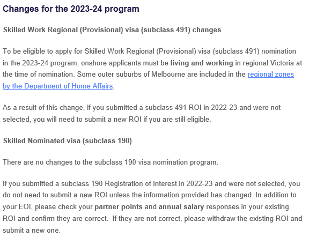Click the line starting "do not need to submit a new ROI"

149,195
